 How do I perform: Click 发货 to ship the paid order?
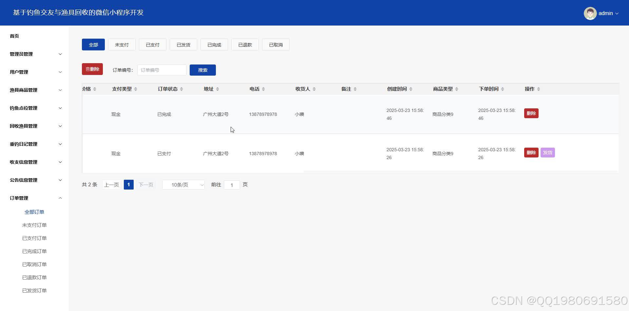(x=547, y=152)
